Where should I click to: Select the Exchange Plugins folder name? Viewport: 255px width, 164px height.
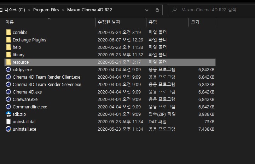29,40
